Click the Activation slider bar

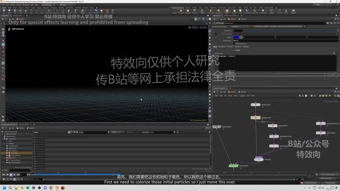tap(291, 31)
